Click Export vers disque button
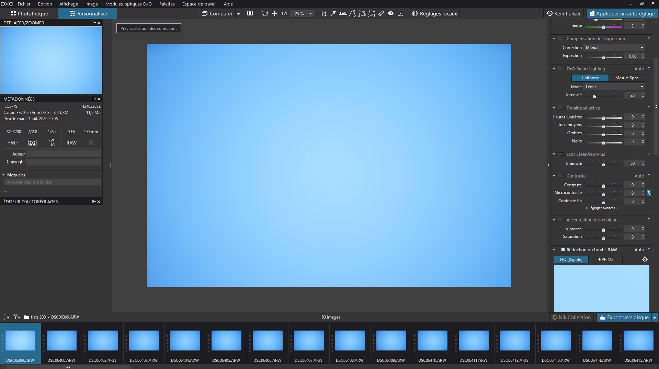659x369 pixels. [x=624, y=317]
